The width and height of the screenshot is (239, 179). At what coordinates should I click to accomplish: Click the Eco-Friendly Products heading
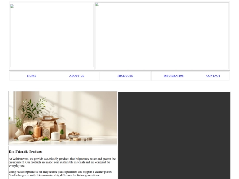click(x=26, y=152)
